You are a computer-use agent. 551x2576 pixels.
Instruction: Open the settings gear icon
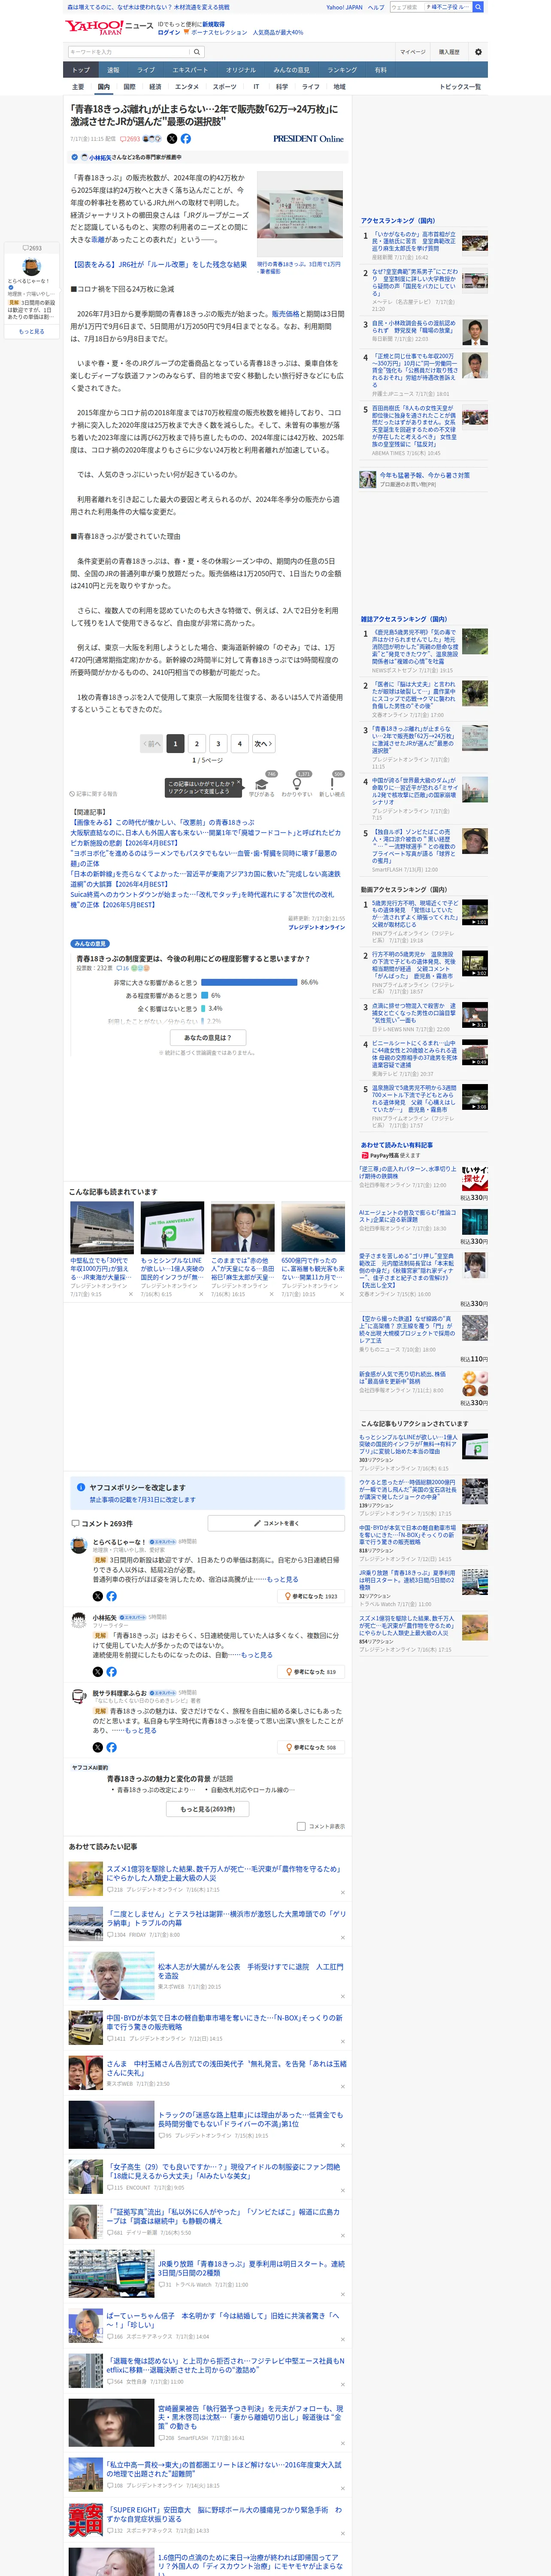(478, 52)
